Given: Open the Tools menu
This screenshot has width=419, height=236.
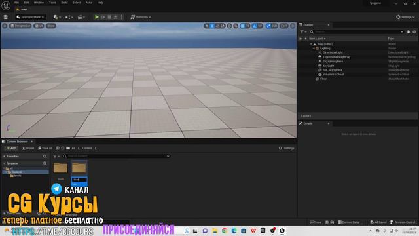Looking at the screenshot, I should pyautogui.click(x=52, y=3).
